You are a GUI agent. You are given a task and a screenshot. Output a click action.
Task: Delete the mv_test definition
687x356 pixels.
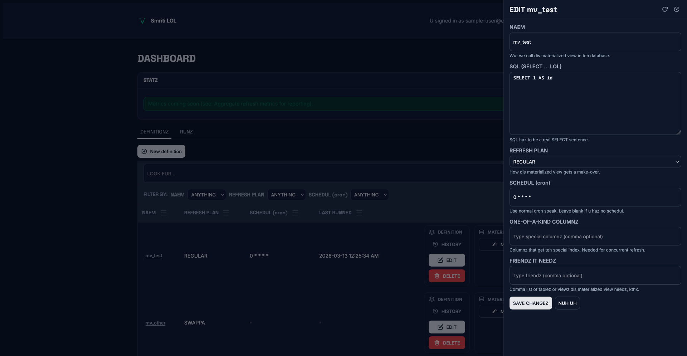click(447, 276)
